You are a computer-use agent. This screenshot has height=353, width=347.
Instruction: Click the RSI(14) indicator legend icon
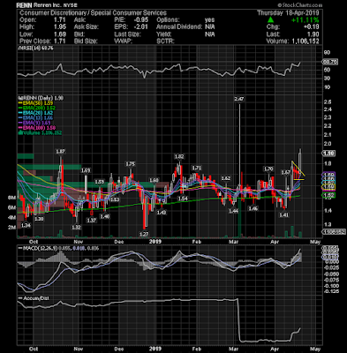(19, 48)
